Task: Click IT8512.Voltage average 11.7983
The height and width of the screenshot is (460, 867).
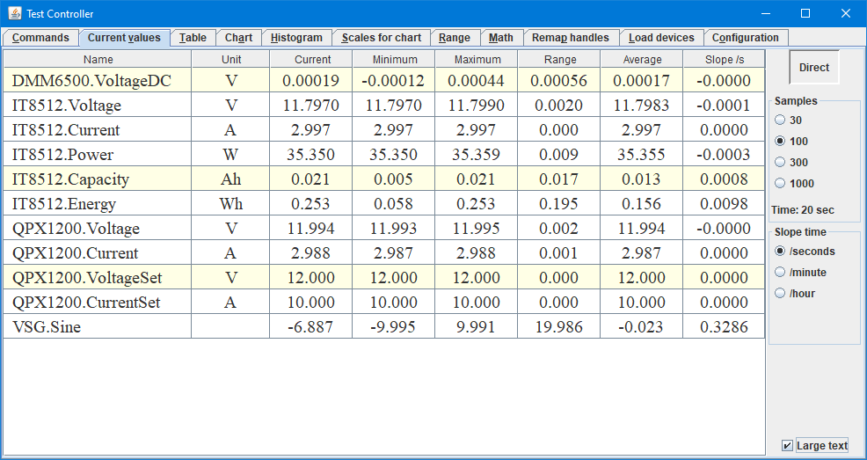Action: [641, 105]
